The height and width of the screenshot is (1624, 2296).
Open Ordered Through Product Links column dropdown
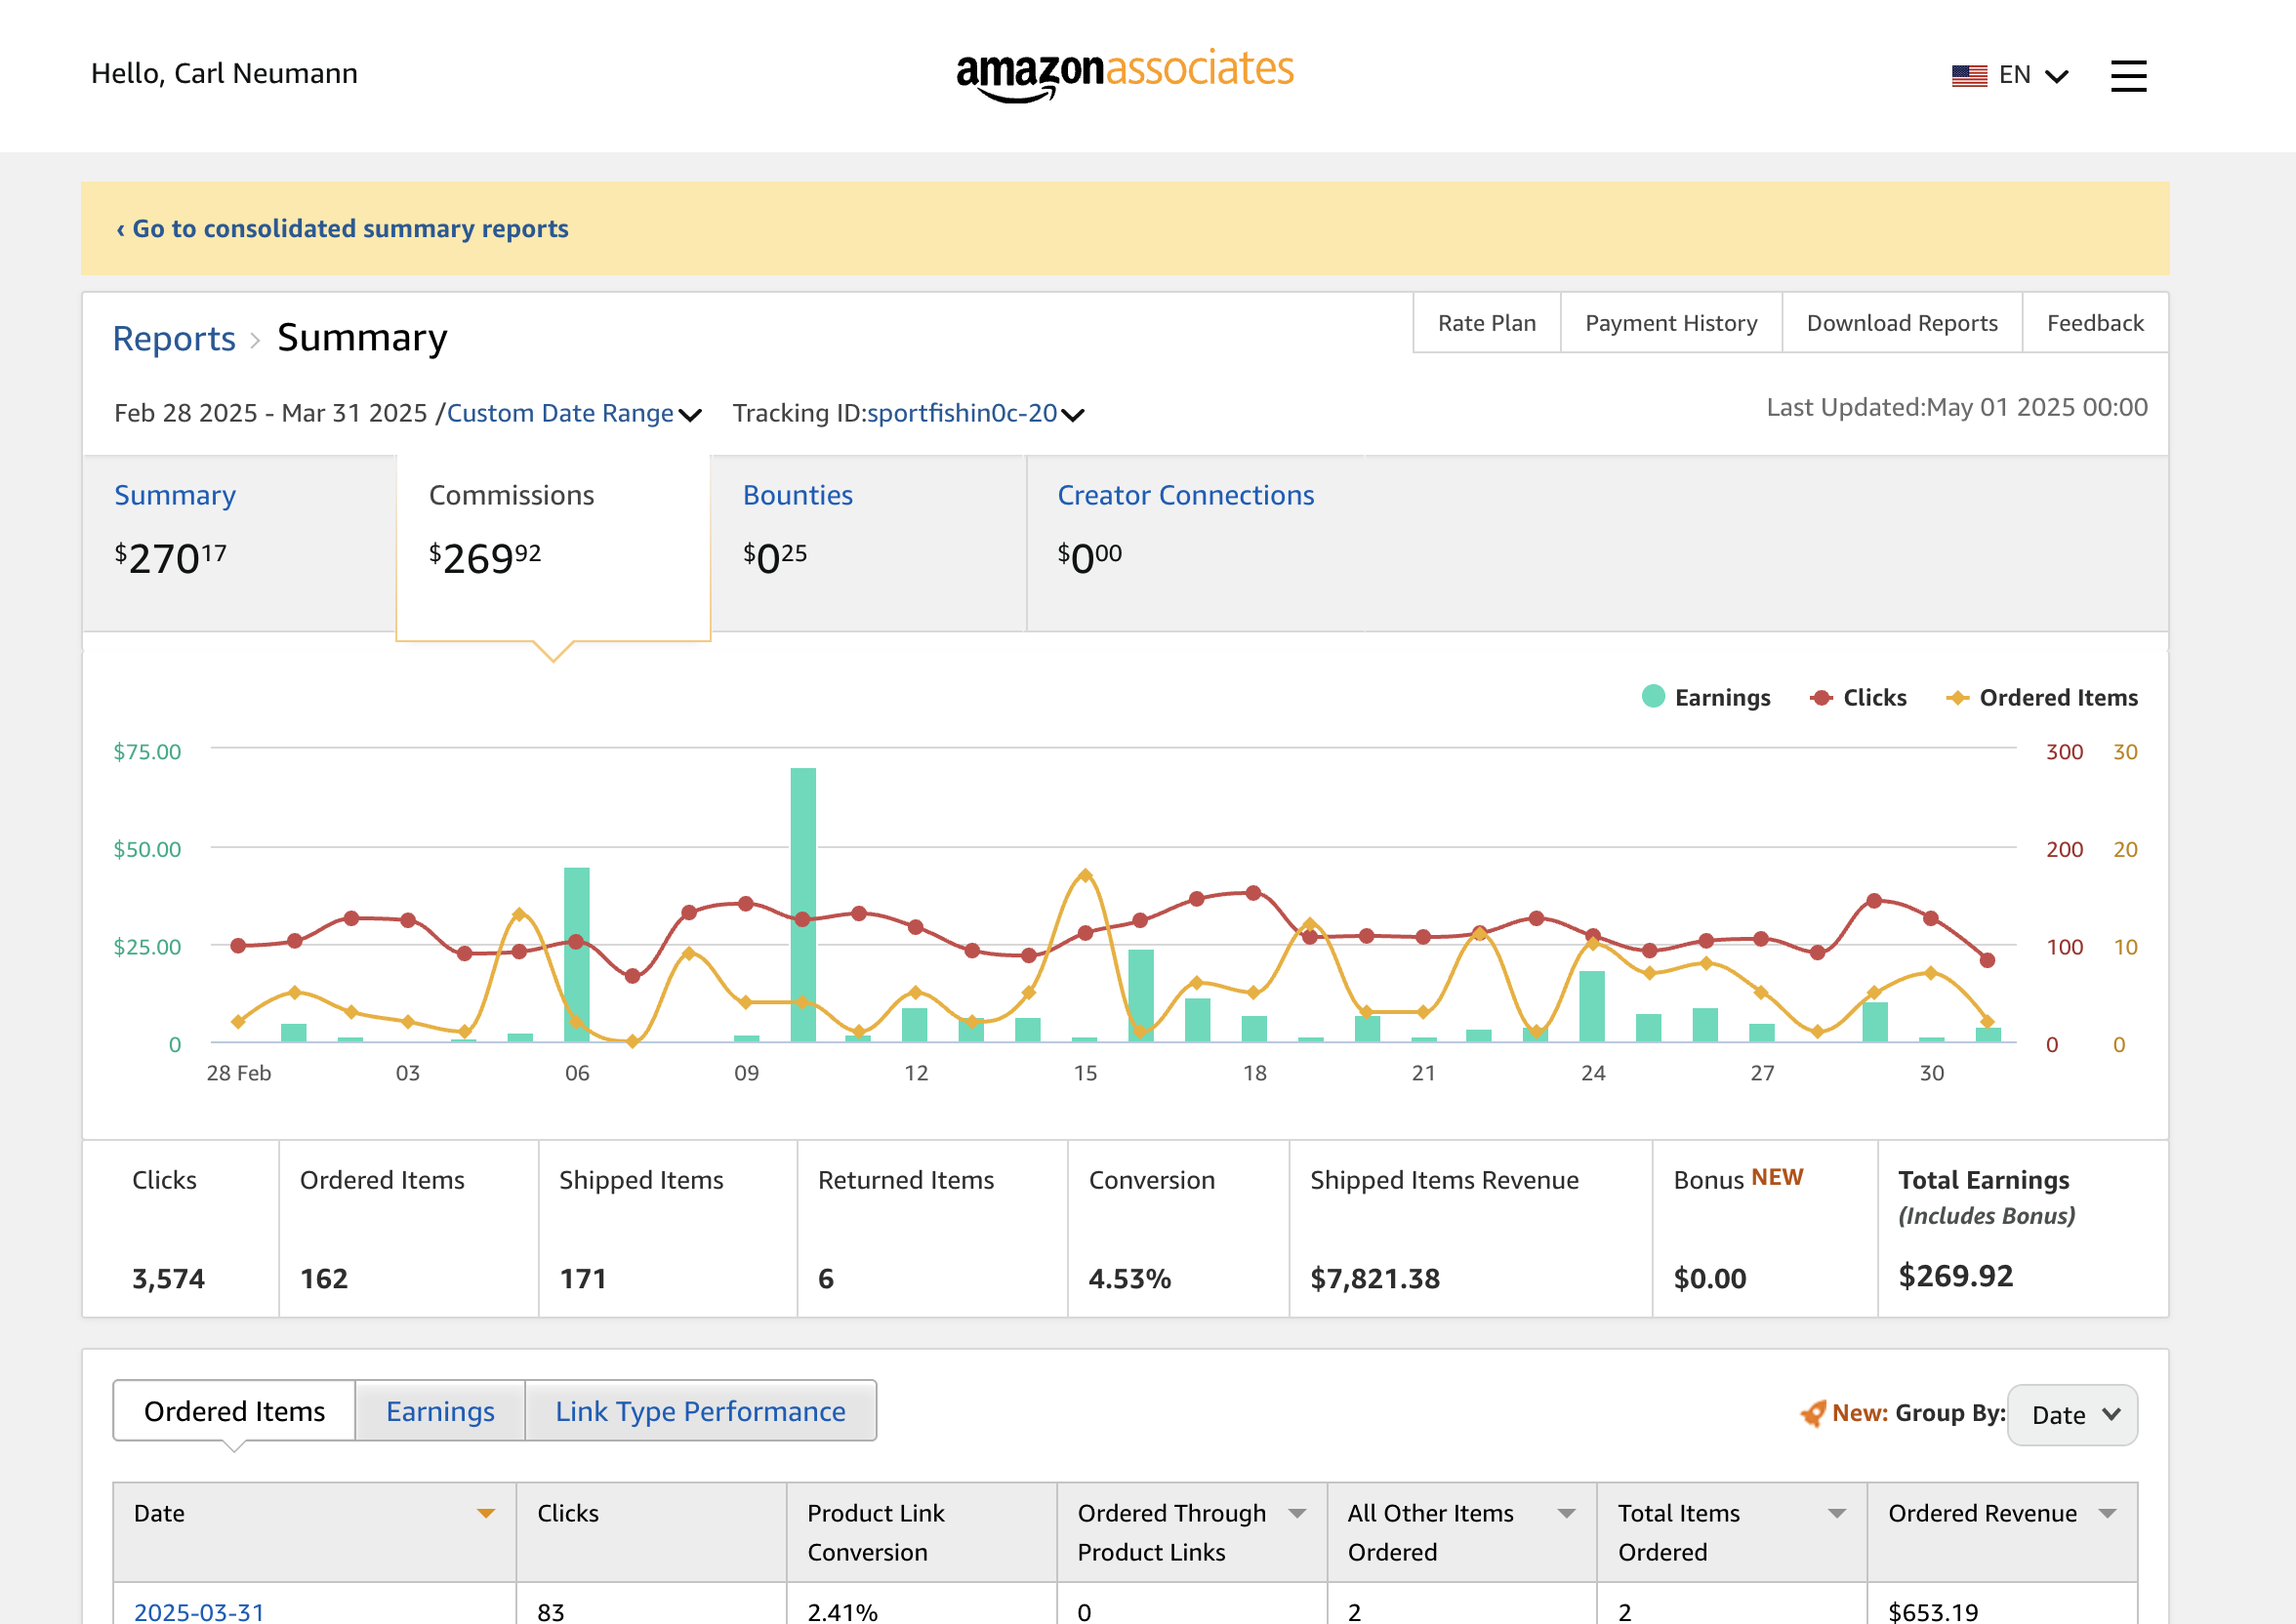(1297, 1513)
